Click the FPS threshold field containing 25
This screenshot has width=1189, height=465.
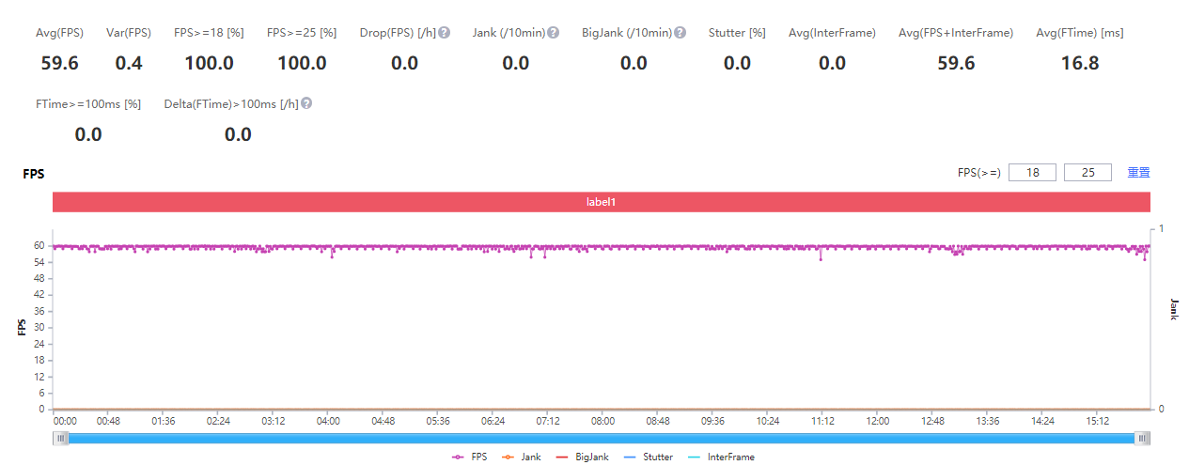(x=1087, y=173)
